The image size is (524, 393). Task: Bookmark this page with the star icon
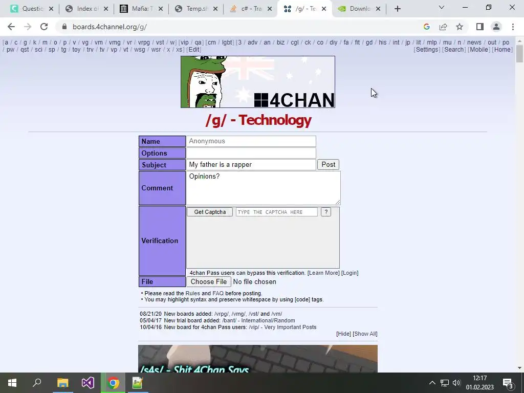[x=460, y=27]
